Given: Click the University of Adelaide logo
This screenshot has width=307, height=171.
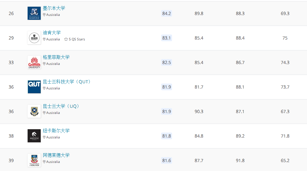Looking at the screenshot, I should click(x=34, y=160).
